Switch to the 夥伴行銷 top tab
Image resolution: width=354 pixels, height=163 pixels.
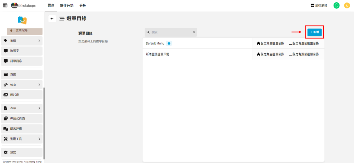click(x=67, y=6)
